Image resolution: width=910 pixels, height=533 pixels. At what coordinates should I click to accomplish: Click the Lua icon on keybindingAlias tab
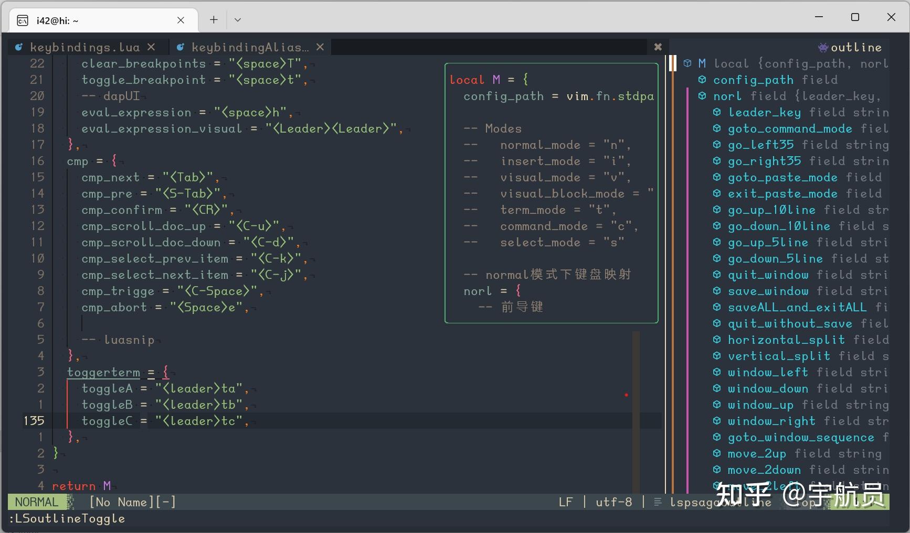click(181, 48)
